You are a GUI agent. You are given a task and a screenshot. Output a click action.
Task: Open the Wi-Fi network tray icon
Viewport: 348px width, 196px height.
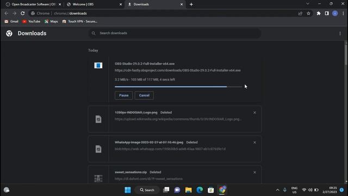[x=304, y=190]
